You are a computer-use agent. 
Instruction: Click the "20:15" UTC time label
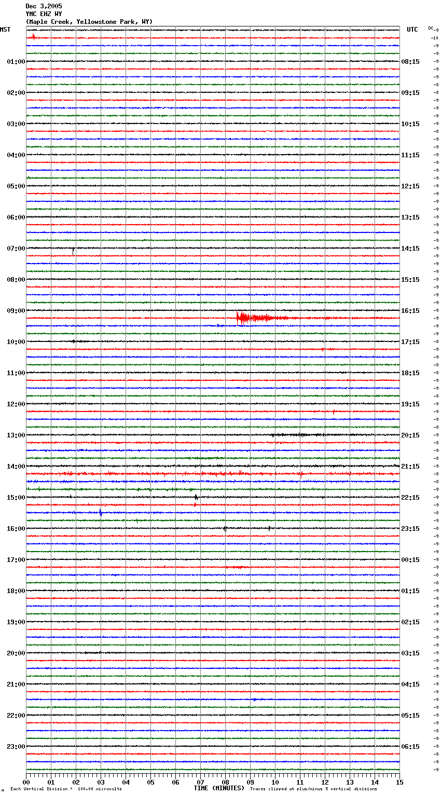pos(410,435)
